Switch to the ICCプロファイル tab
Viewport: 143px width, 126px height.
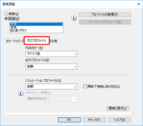(37, 40)
